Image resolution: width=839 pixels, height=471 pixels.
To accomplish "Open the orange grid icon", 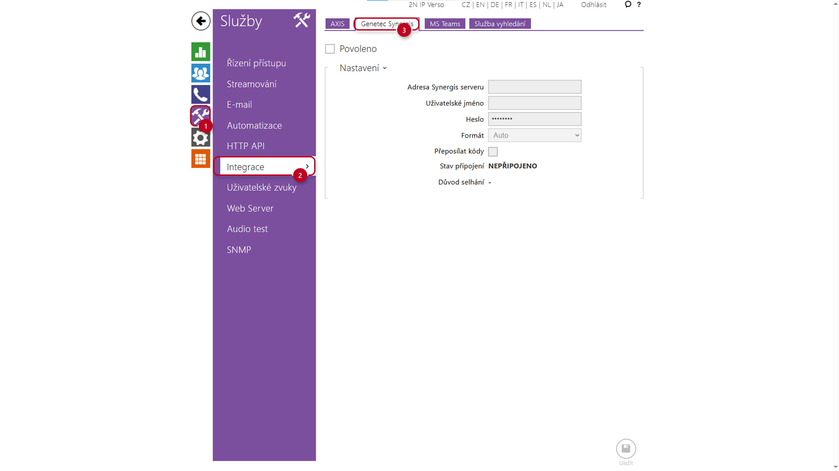I will coord(201,159).
